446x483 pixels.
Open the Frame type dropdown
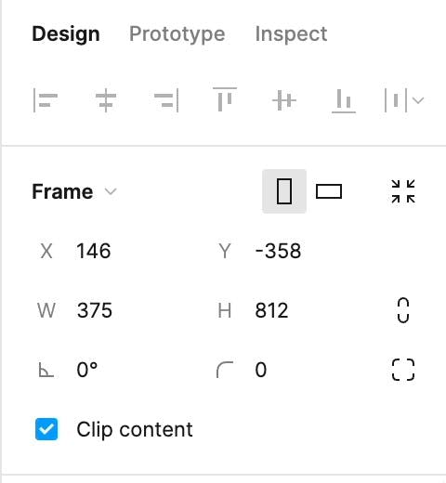click(74, 191)
